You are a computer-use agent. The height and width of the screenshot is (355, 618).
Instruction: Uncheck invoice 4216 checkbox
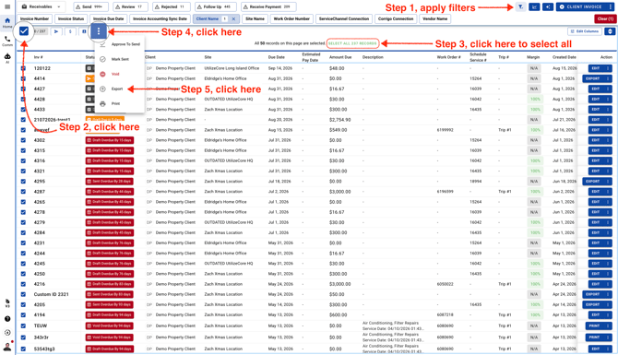click(x=23, y=284)
